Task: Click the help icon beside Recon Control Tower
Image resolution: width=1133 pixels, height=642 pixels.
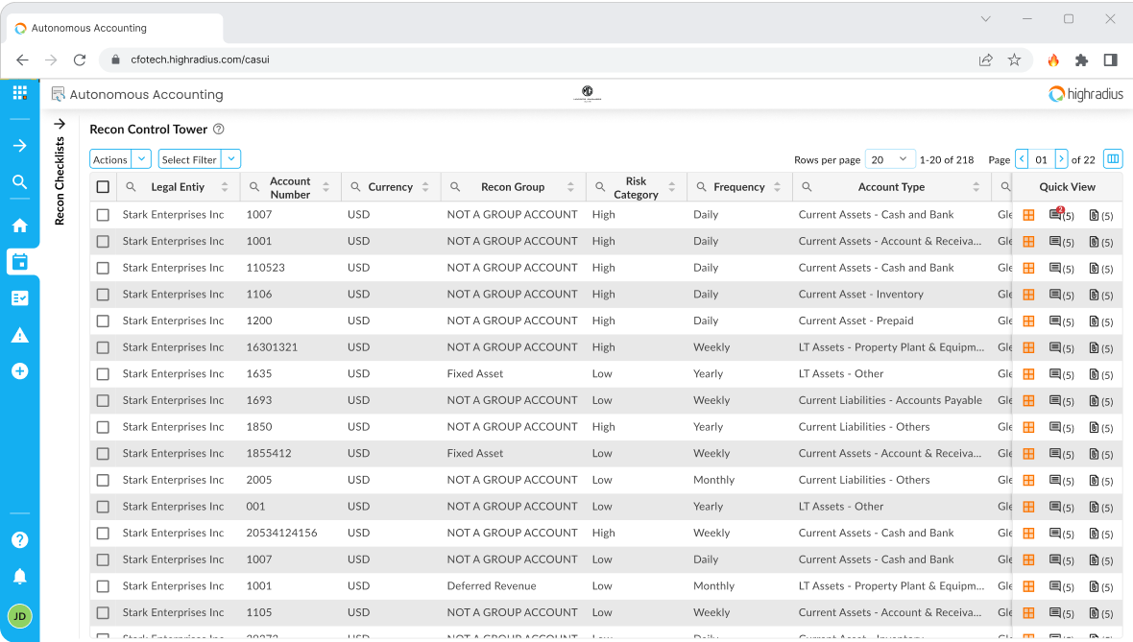Action: pyautogui.click(x=218, y=130)
